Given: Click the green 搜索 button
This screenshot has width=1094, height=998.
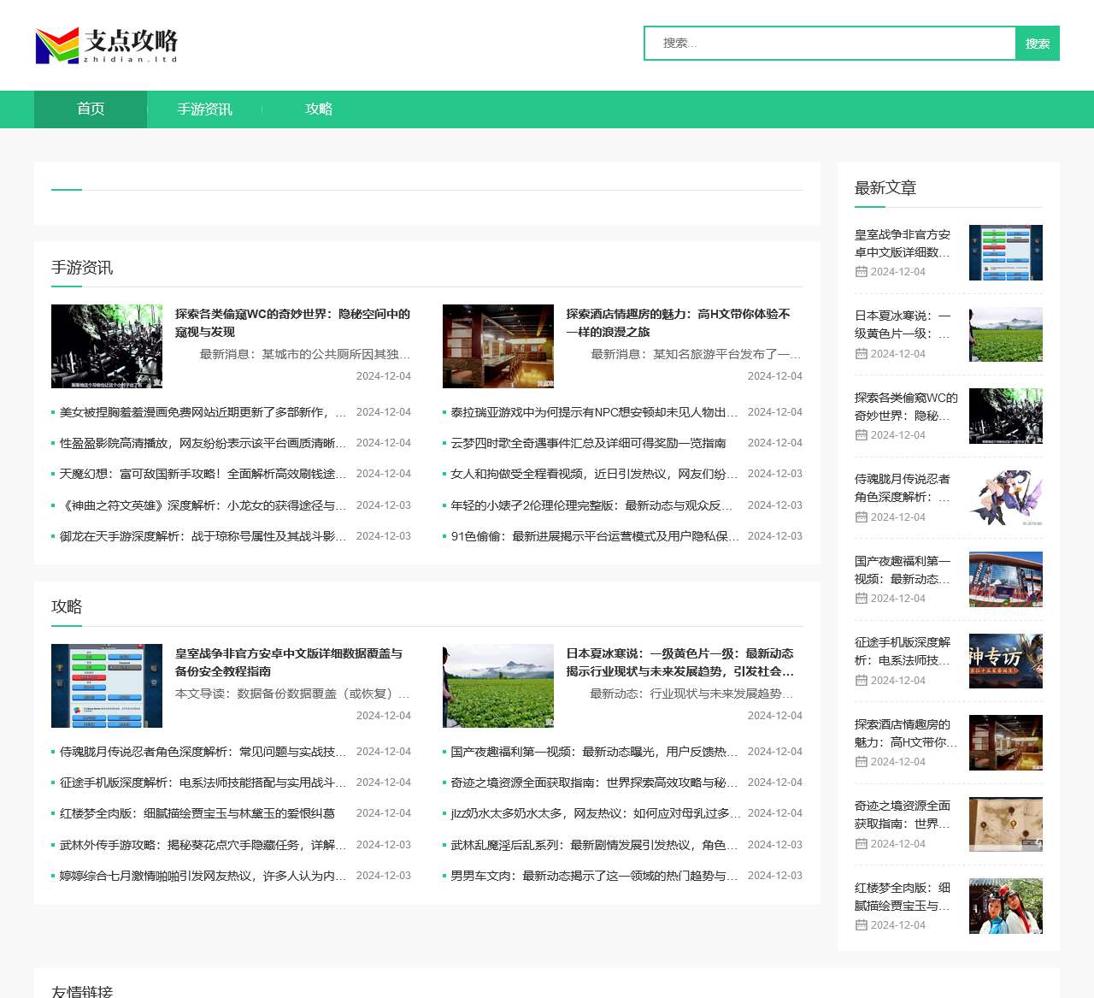Looking at the screenshot, I should tap(1037, 44).
